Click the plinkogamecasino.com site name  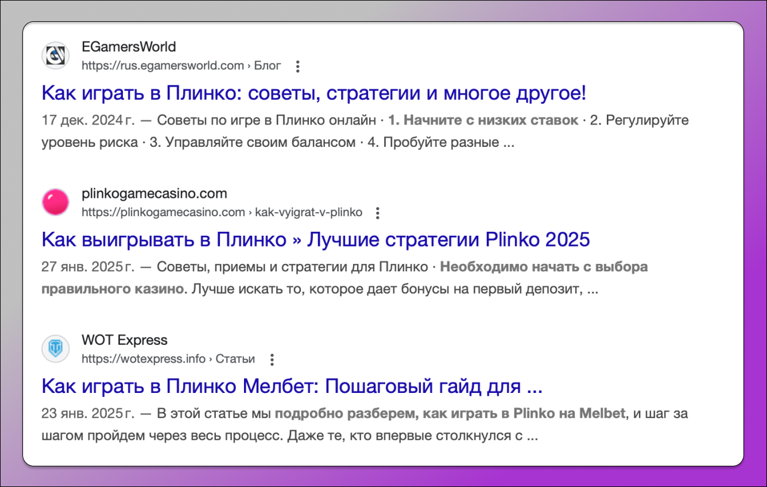click(x=154, y=193)
